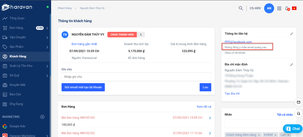Screen dimensions: 303x137
Task: Open the Xem tất cả orders link
Action: click(204, 107)
